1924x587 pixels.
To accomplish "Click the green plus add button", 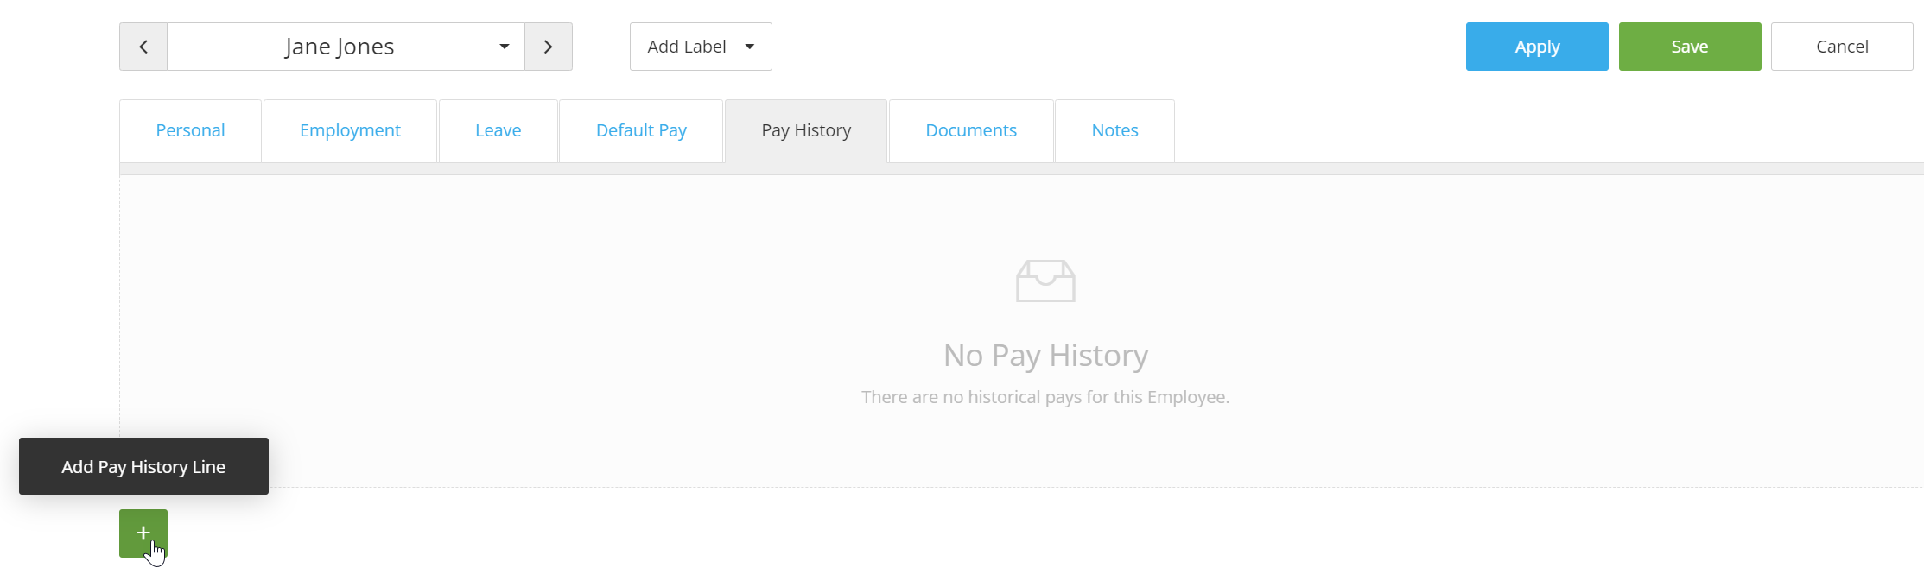I will (x=143, y=533).
